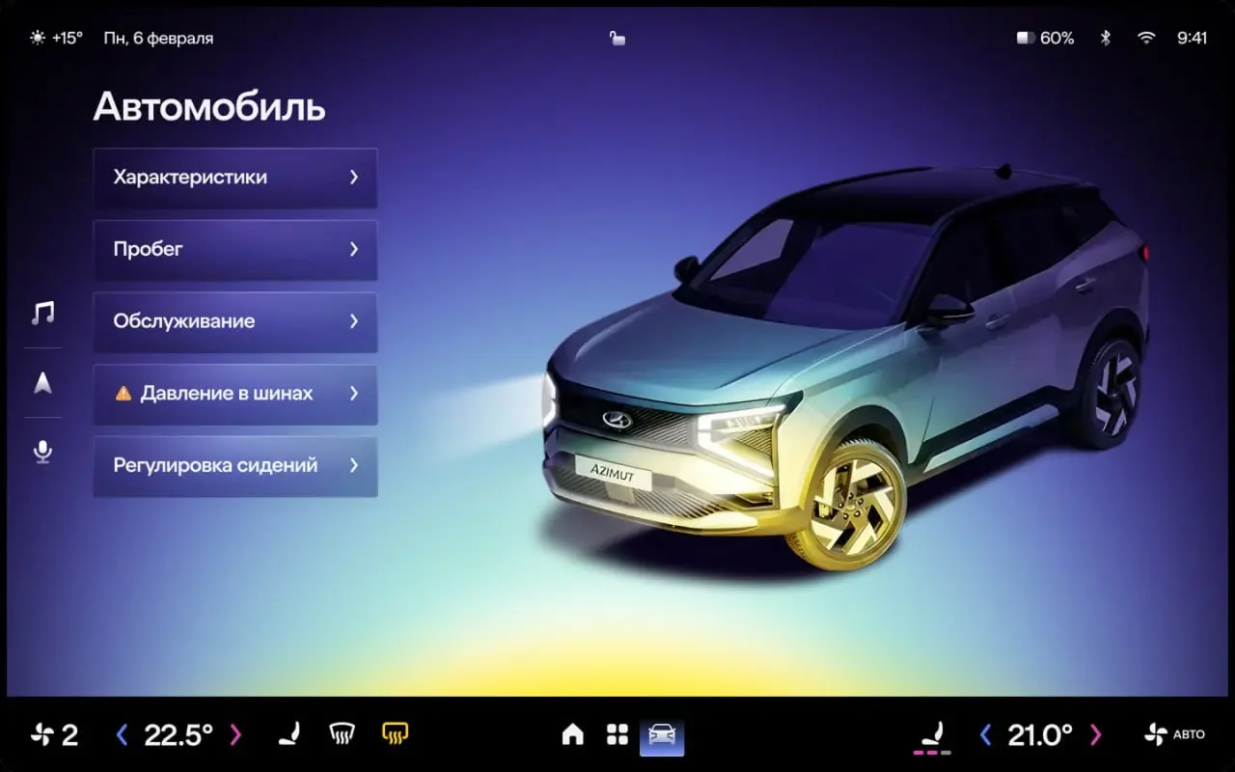Go to the Home screen
The height and width of the screenshot is (772, 1235).
[x=573, y=735]
